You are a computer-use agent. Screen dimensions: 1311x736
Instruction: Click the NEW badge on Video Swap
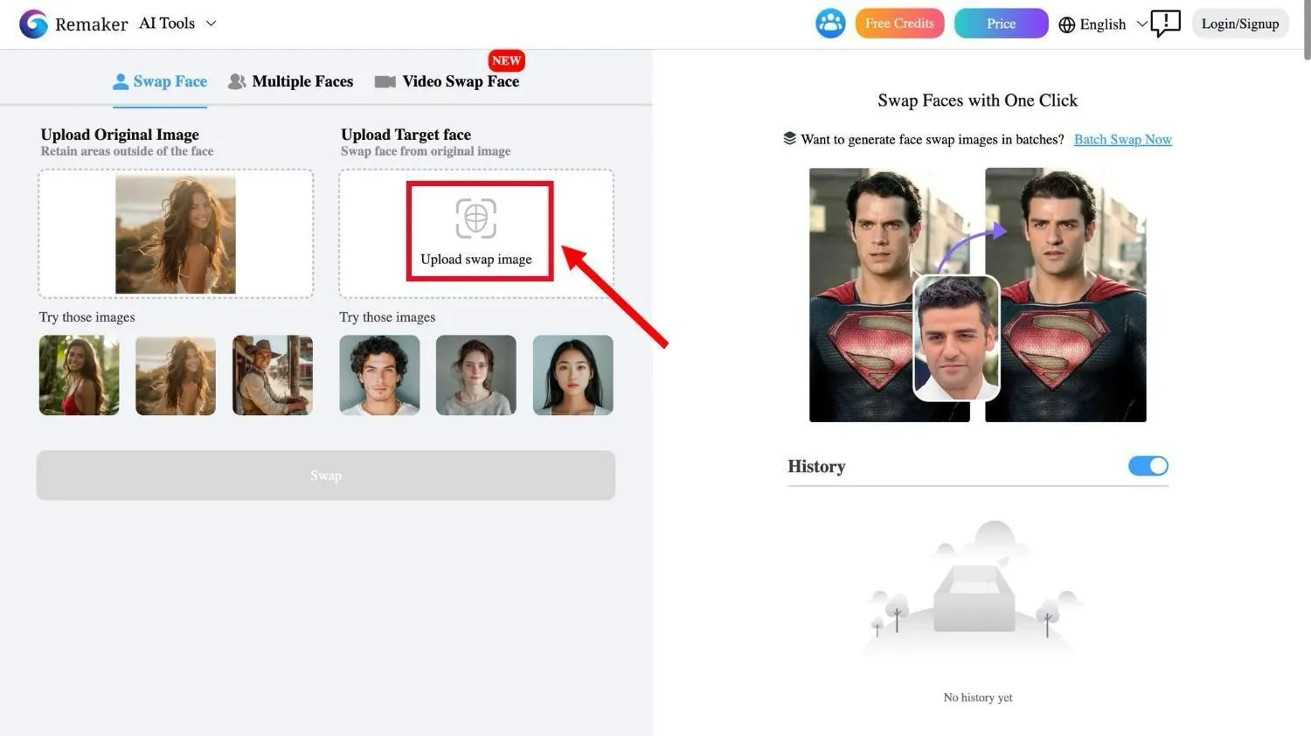pyautogui.click(x=507, y=60)
